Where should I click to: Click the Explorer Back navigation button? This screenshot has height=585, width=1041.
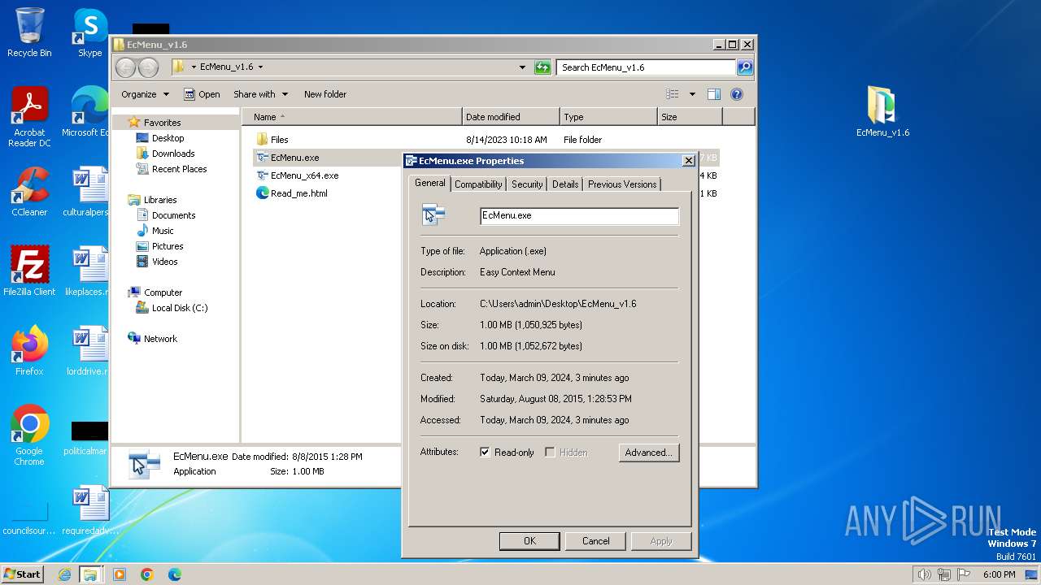(x=126, y=67)
